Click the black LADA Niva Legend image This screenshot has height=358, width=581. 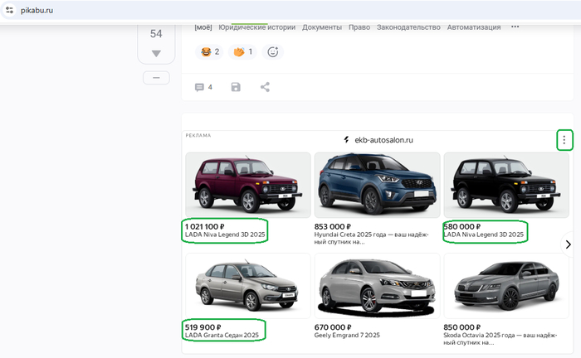(x=506, y=185)
